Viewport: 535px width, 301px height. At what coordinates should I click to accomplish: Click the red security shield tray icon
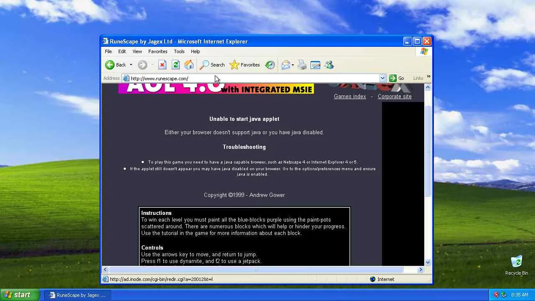click(x=496, y=295)
